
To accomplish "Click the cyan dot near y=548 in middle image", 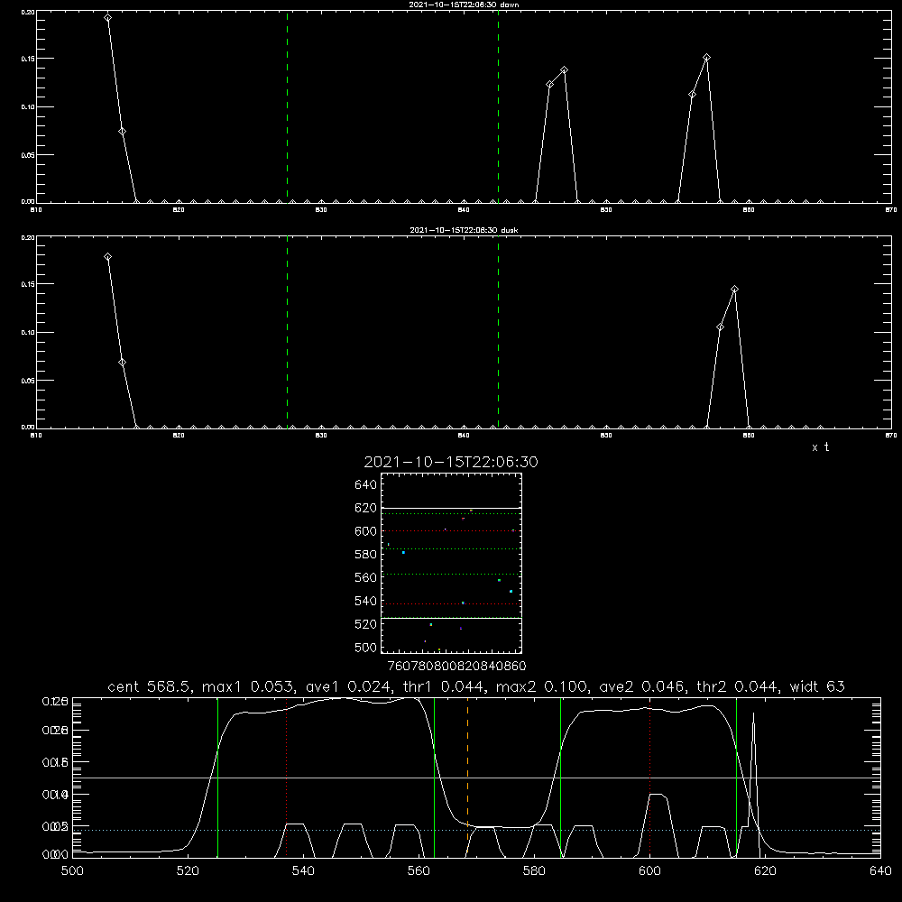I will 511,592.
